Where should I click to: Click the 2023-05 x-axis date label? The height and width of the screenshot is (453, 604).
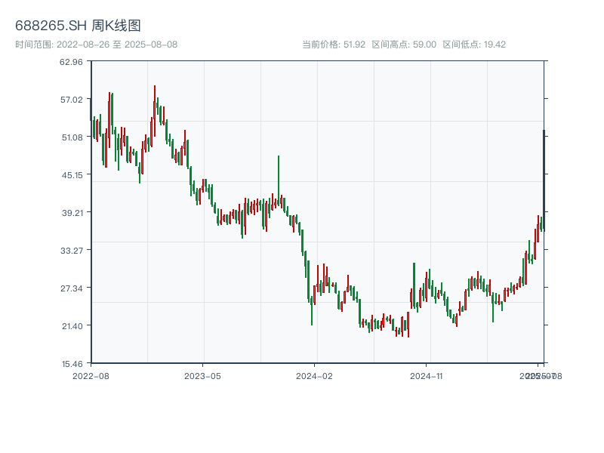pos(203,375)
